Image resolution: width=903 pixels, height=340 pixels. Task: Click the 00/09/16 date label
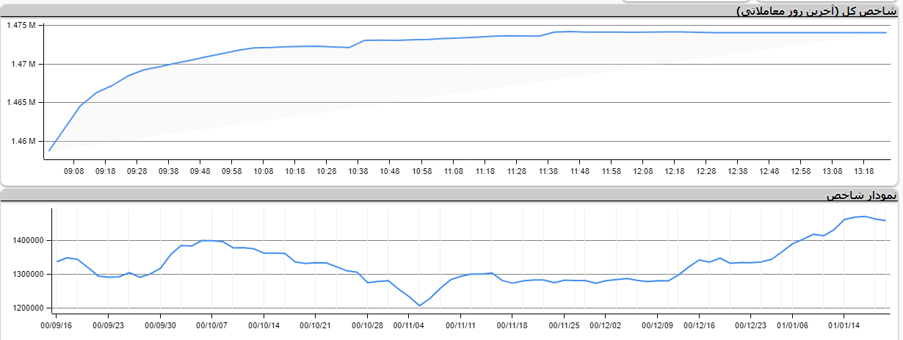56,325
